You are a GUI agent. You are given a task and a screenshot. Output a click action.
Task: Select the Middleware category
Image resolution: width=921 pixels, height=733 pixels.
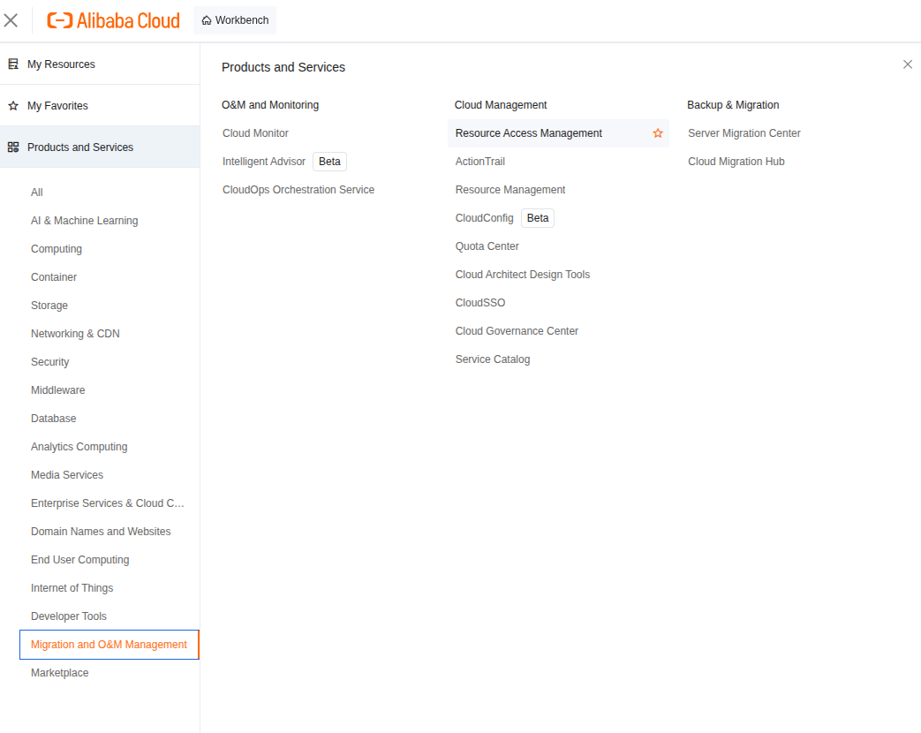pos(58,390)
